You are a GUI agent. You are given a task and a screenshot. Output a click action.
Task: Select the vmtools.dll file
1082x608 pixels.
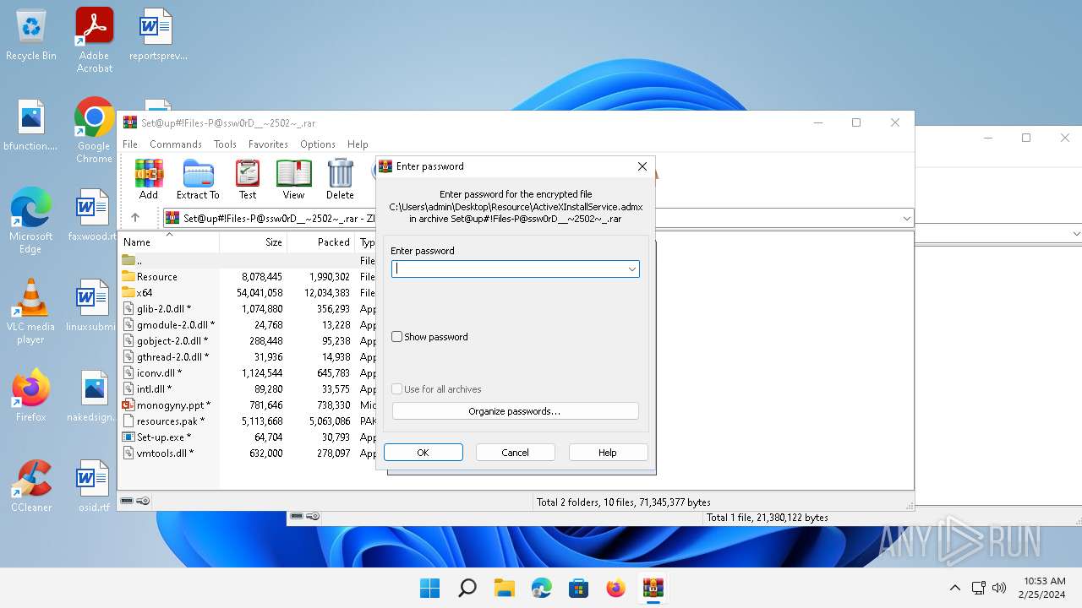(x=165, y=453)
